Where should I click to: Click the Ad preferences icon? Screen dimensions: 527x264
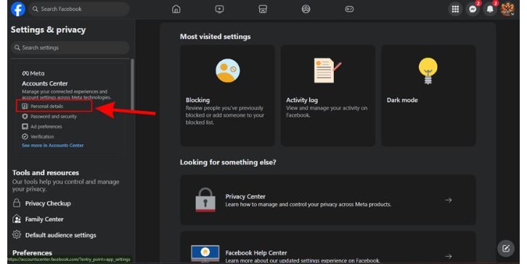[x=25, y=126]
